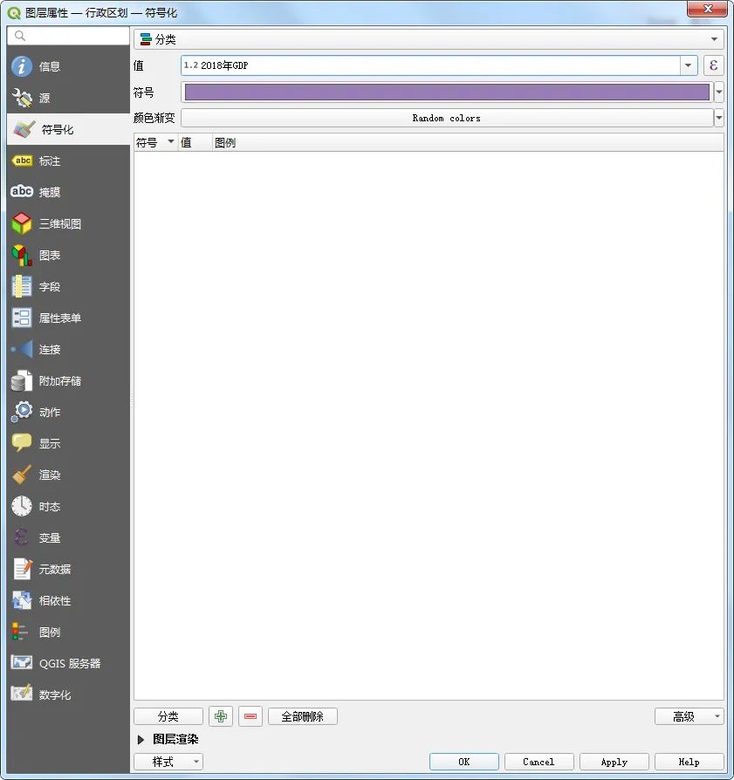Open the 相依性 (Dependencies) page
This screenshot has width=734, height=780.
point(68,600)
